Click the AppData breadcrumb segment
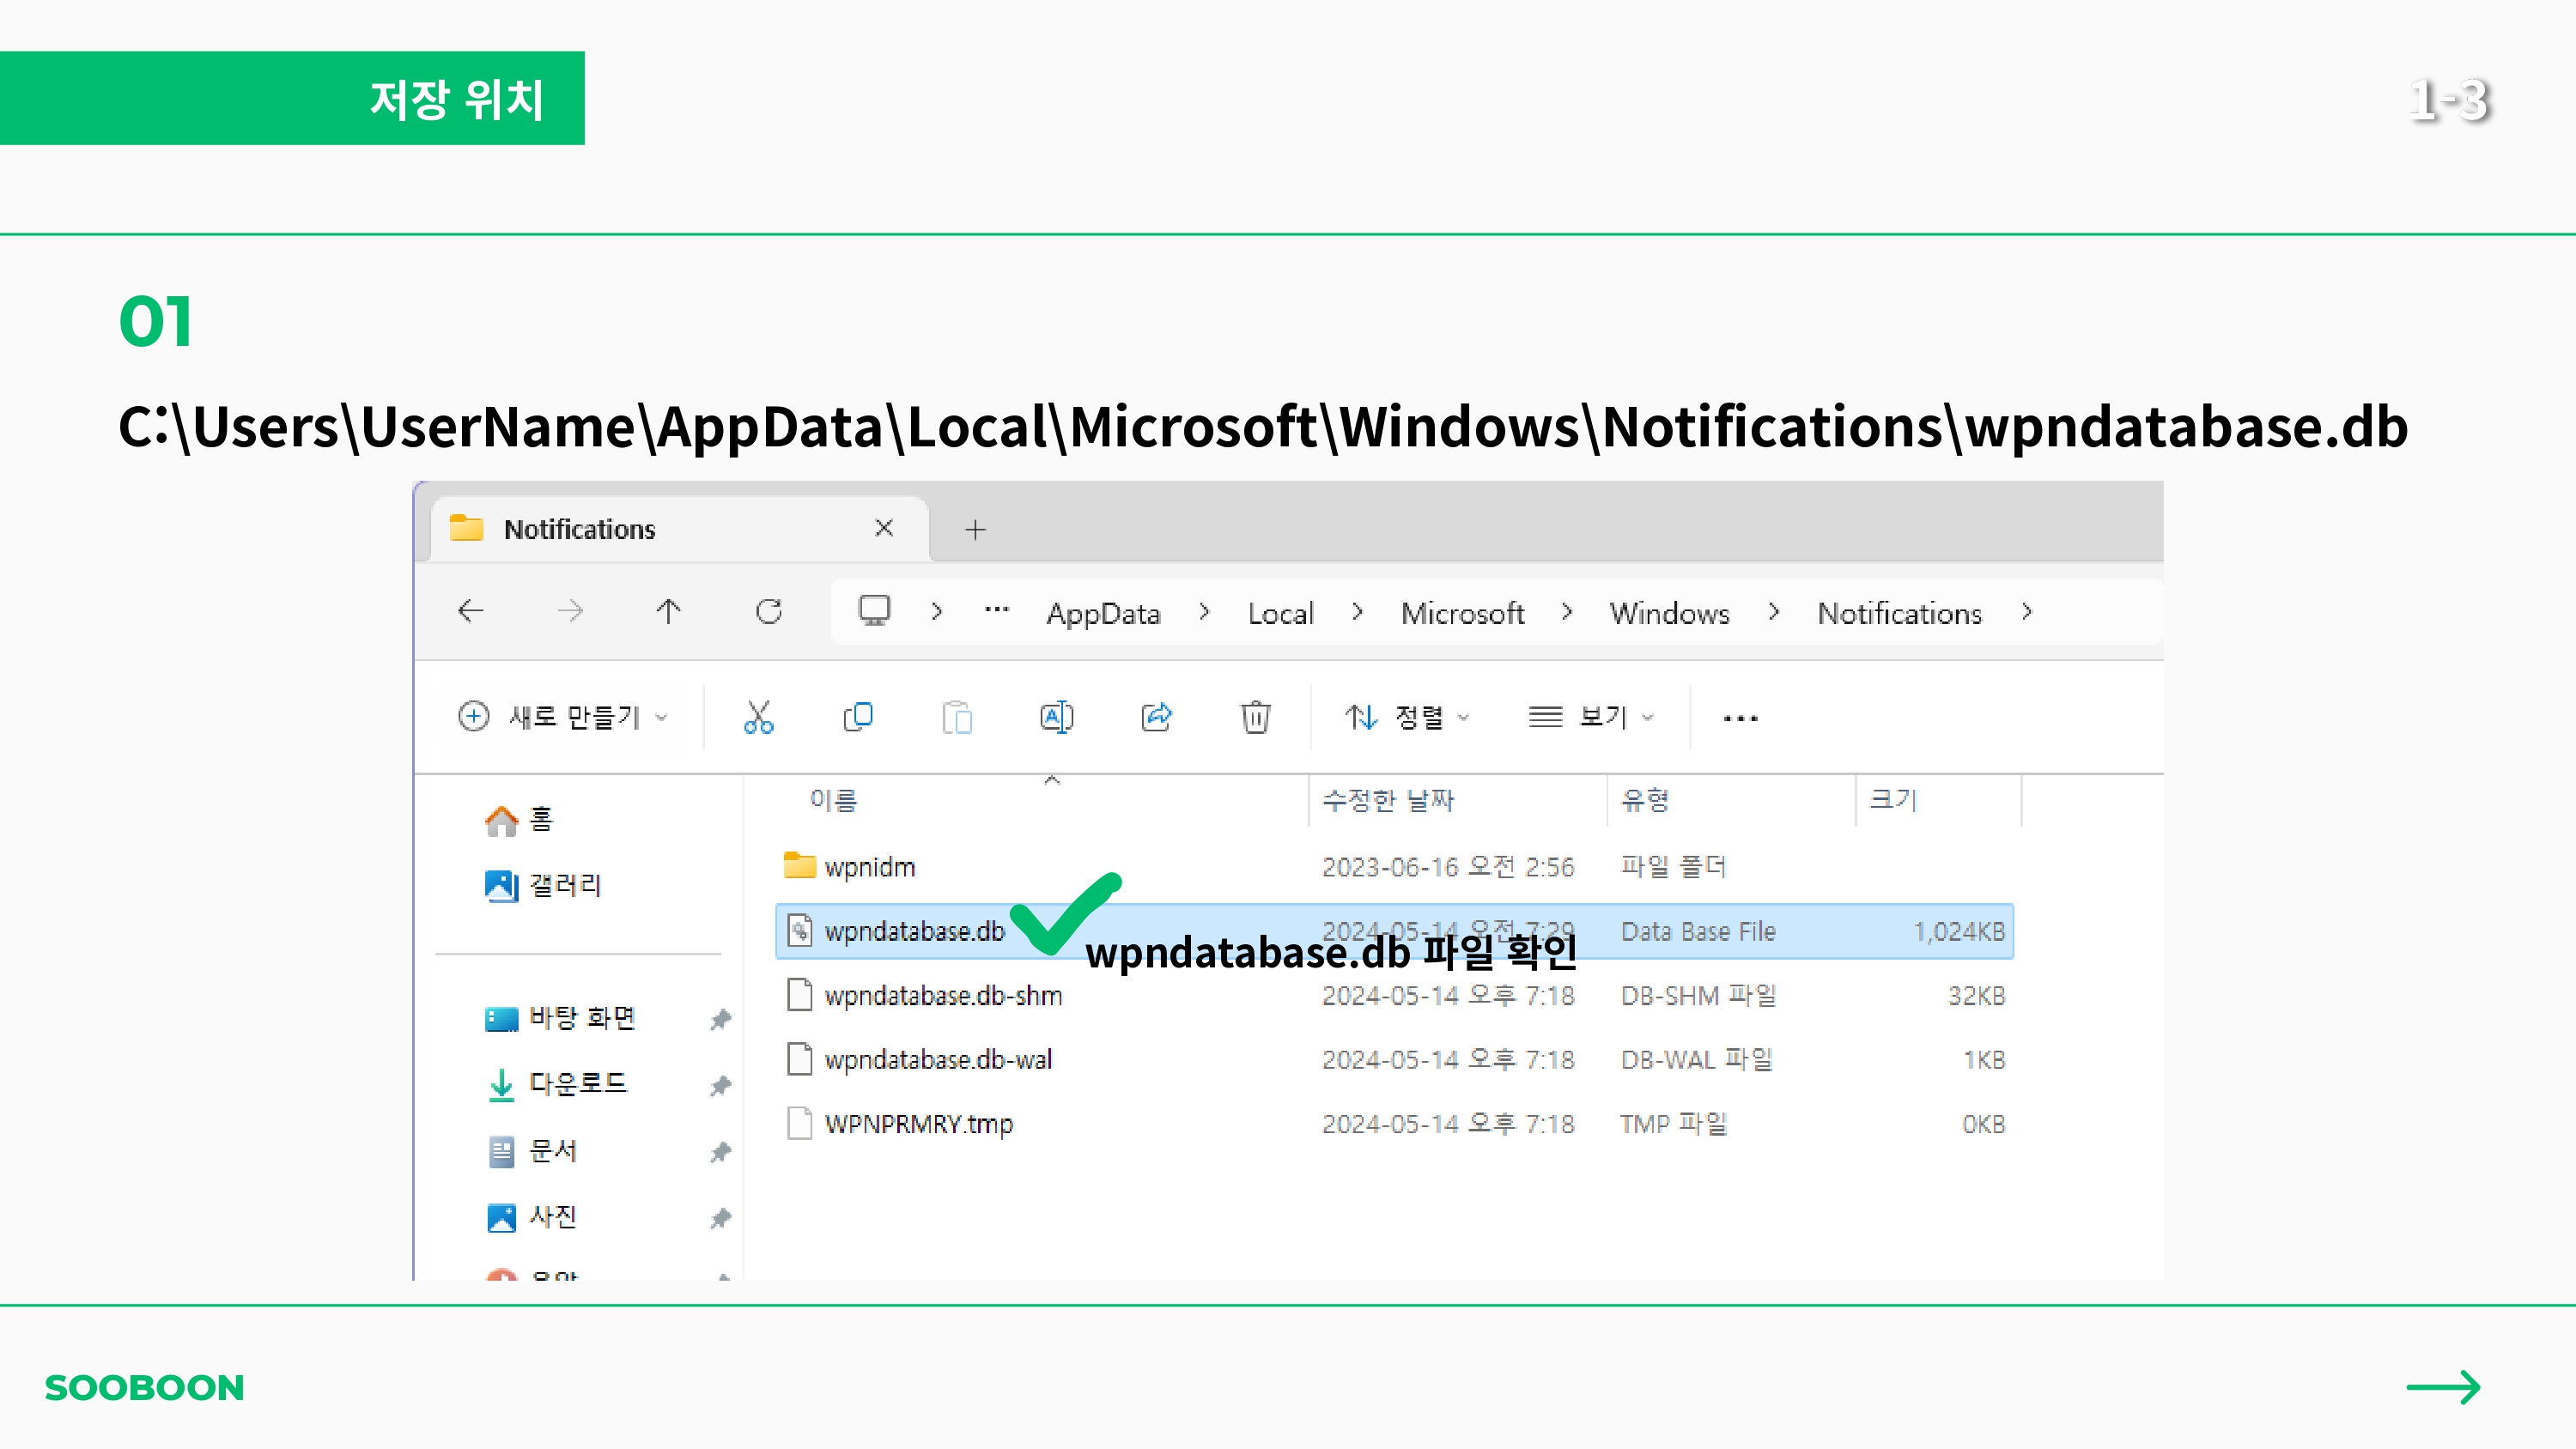This screenshot has height=1449, width=2576. [x=1103, y=613]
